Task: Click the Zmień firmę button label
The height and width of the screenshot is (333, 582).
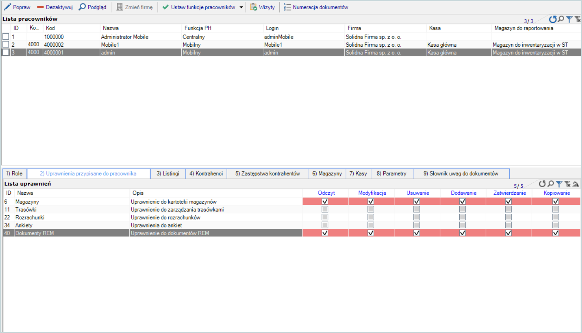Action: click(139, 7)
